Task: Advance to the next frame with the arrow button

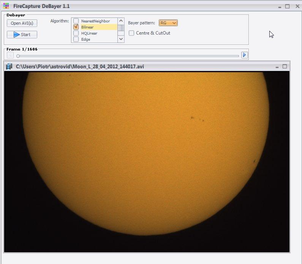Action: click(x=244, y=55)
